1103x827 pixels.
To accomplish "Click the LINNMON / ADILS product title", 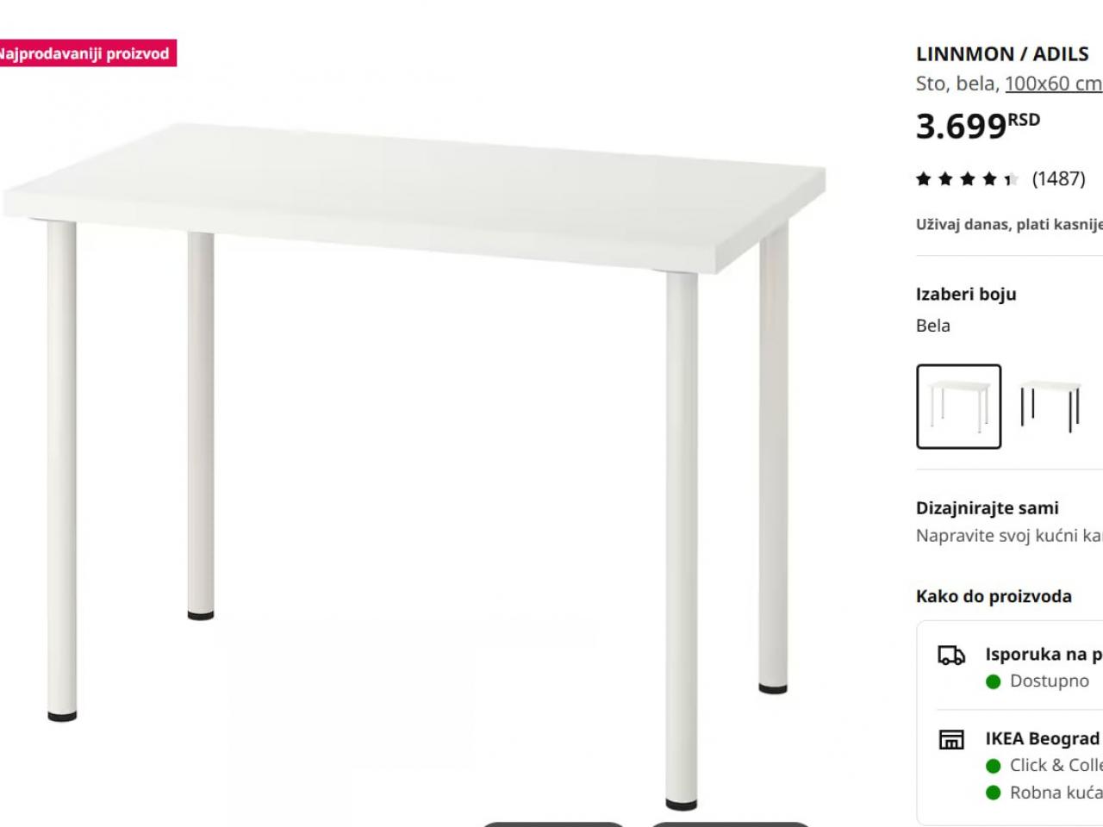I will pyautogui.click(x=1002, y=53).
